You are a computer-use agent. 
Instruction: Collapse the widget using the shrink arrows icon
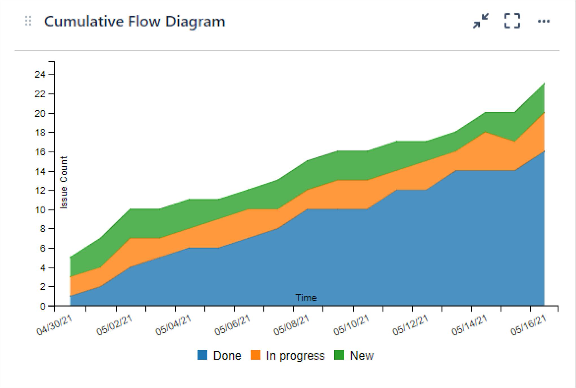tap(481, 21)
